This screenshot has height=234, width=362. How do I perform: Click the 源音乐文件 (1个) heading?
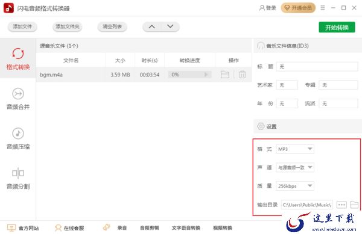(x=59, y=46)
